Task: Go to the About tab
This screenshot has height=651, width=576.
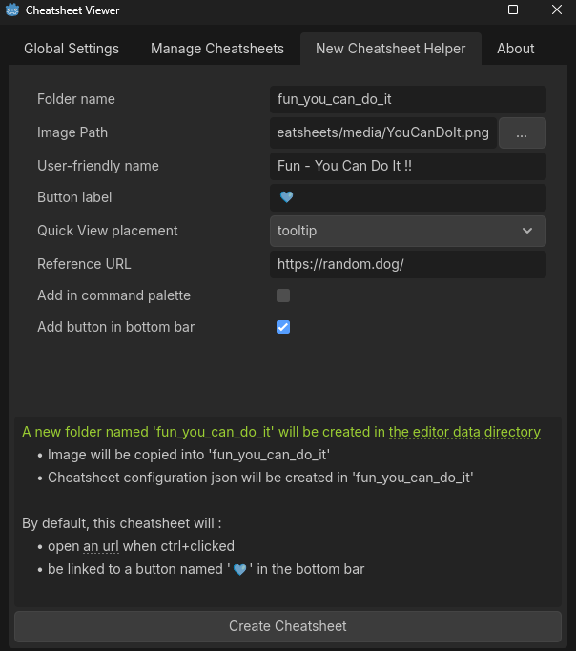Action: (x=516, y=49)
